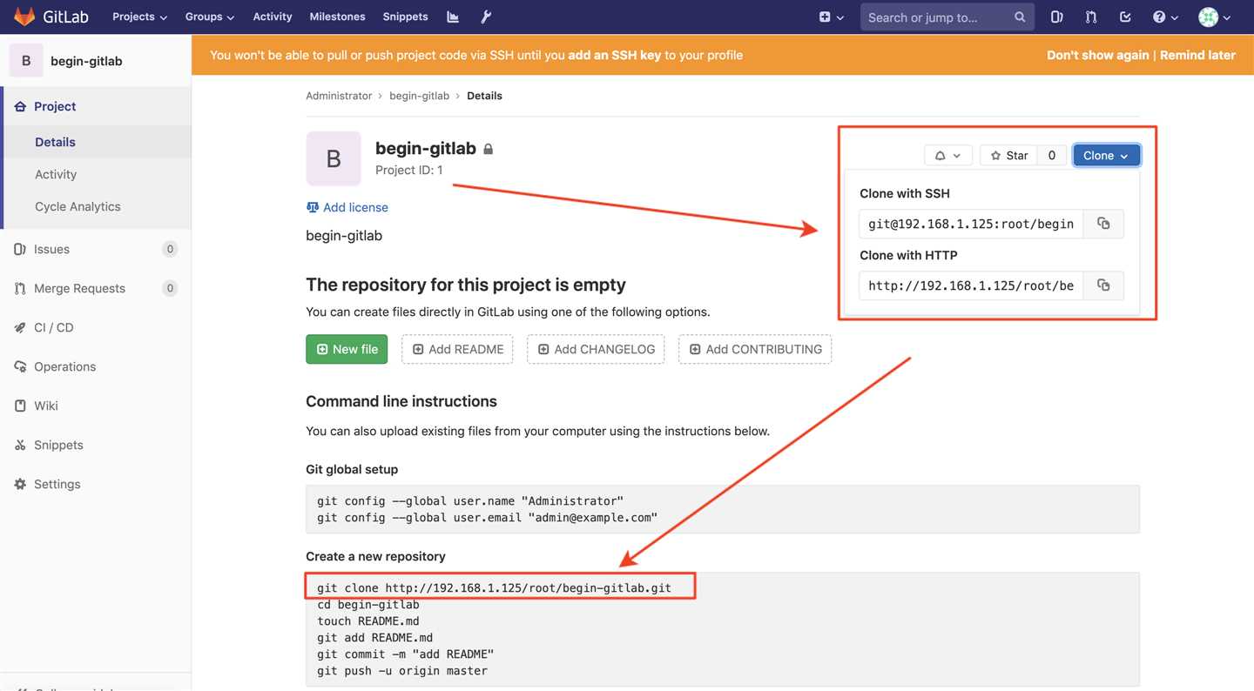Screen dimensions: 1254x691
Task: Expand the Projects menu
Action: [139, 17]
